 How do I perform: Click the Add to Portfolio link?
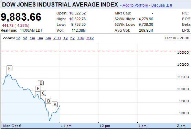click(135, 5)
